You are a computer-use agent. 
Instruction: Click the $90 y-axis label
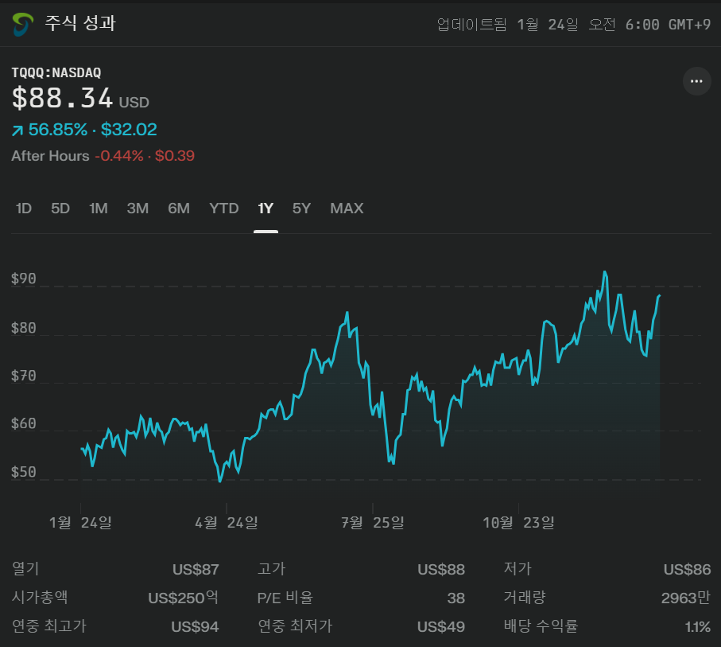(x=24, y=279)
